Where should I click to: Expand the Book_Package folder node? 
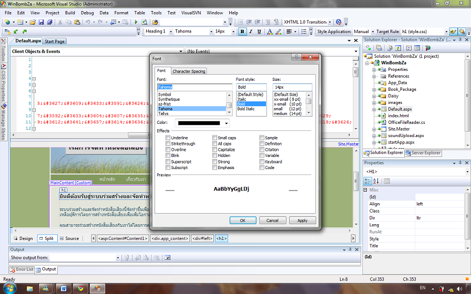pos(374,89)
